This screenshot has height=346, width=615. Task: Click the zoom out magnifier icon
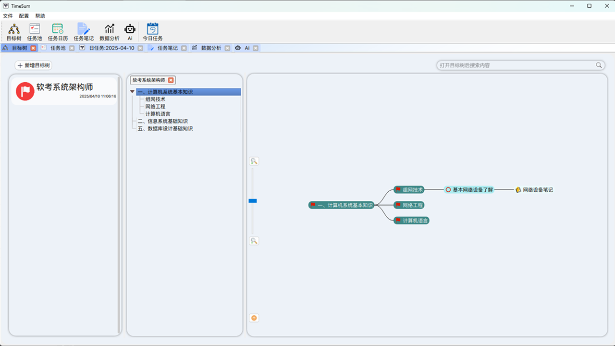(x=254, y=241)
